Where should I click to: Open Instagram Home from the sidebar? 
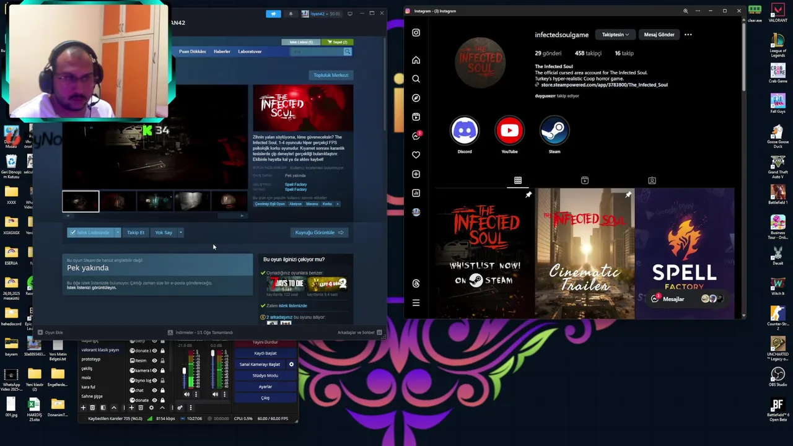pyautogui.click(x=416, y=60)
